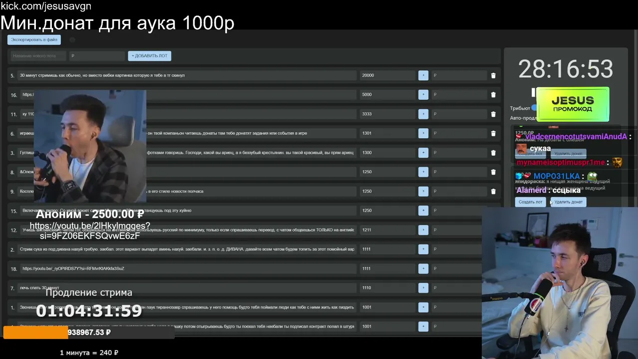Click the trash icon on lot 6

493,134
